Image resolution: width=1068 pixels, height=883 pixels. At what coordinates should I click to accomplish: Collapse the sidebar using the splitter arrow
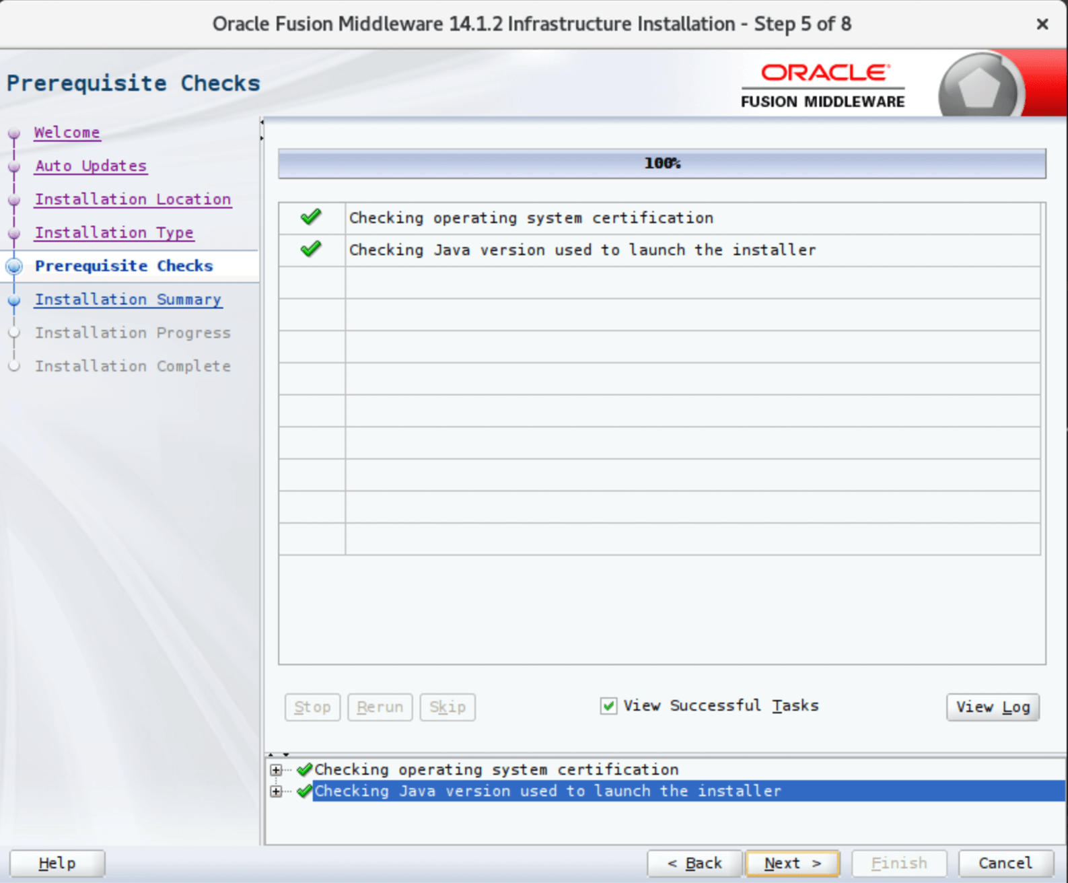262,122
